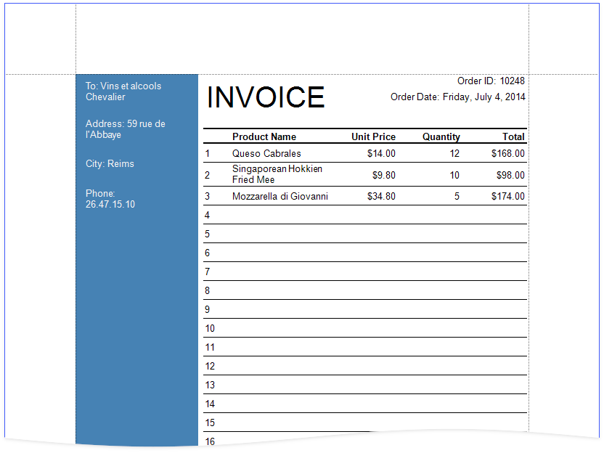Select the Address 59 rue de l'Abbaye field
The height and width of the screenshot is (453, 604).
125,129
